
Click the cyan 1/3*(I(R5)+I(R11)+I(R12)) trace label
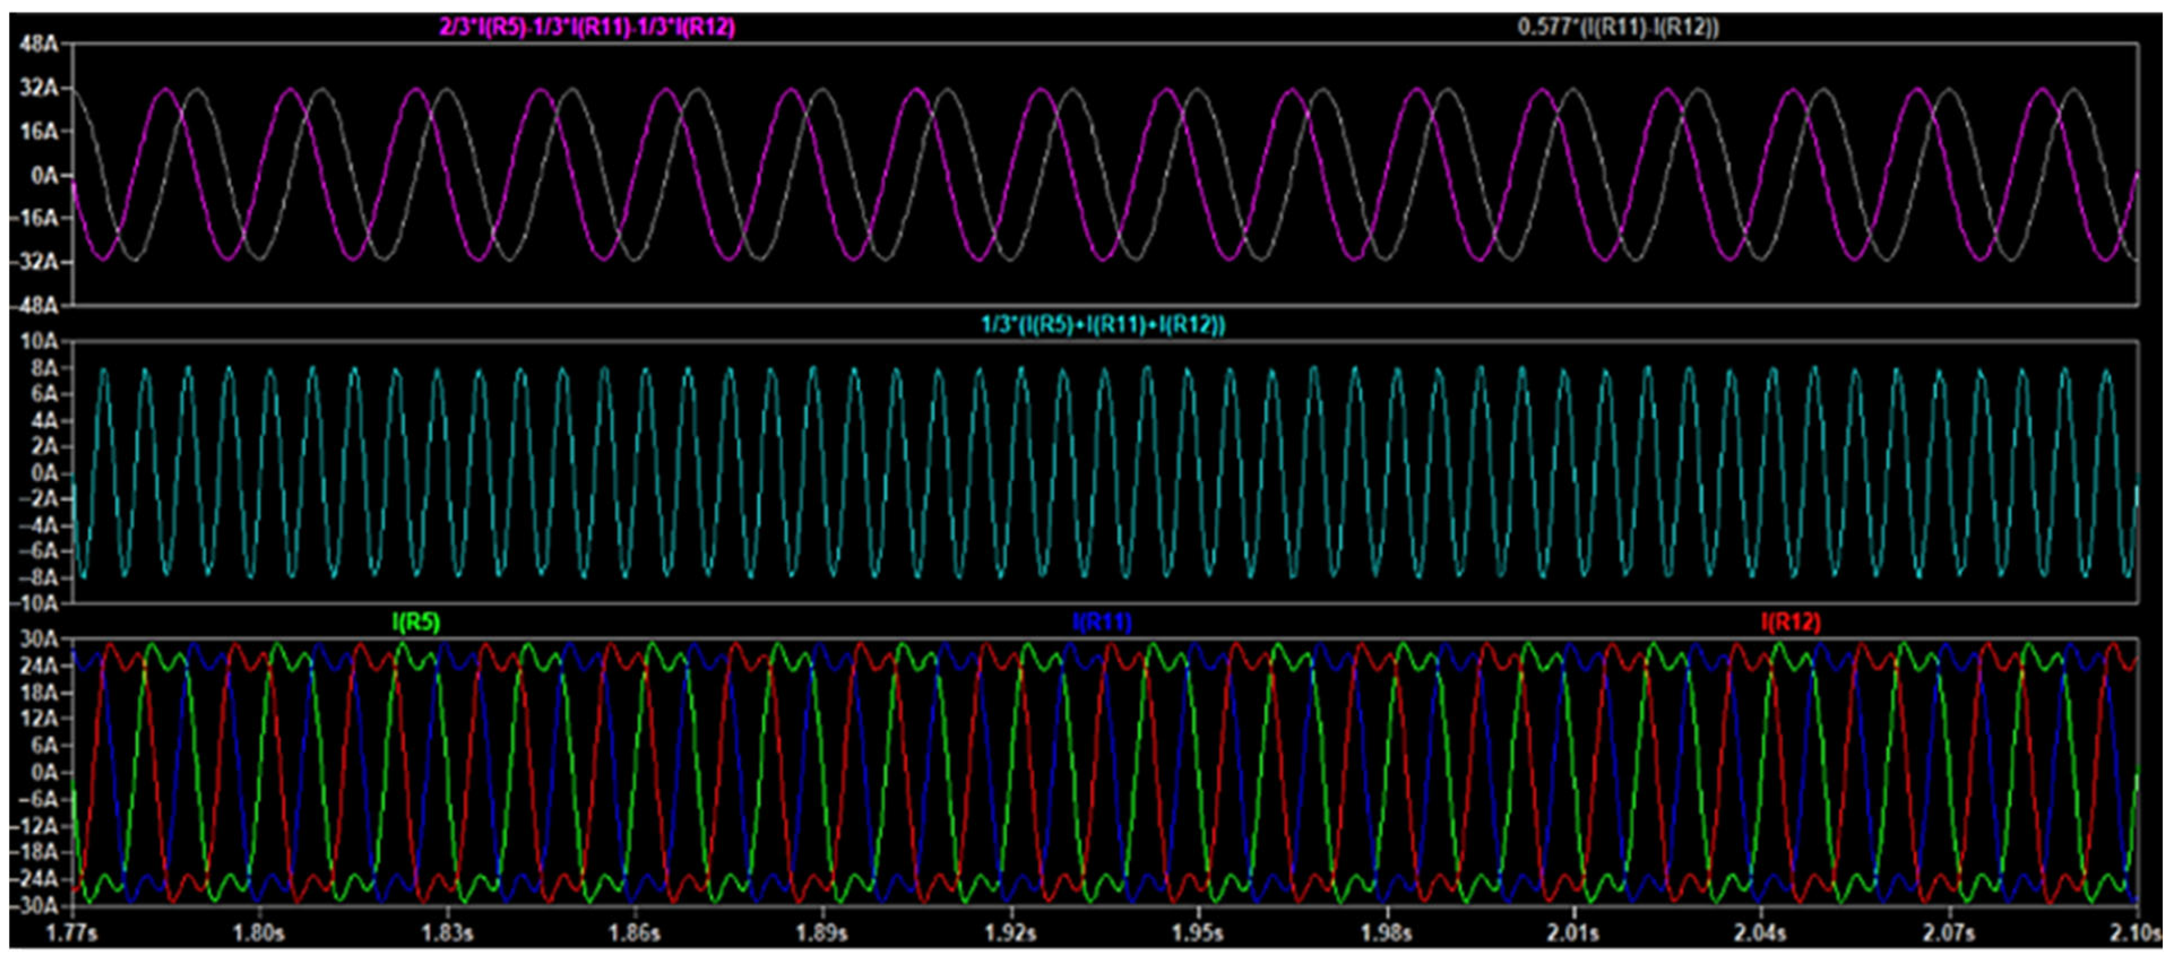1103,325
